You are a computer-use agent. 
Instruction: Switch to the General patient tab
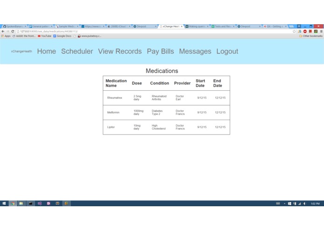tap(41, 27)
